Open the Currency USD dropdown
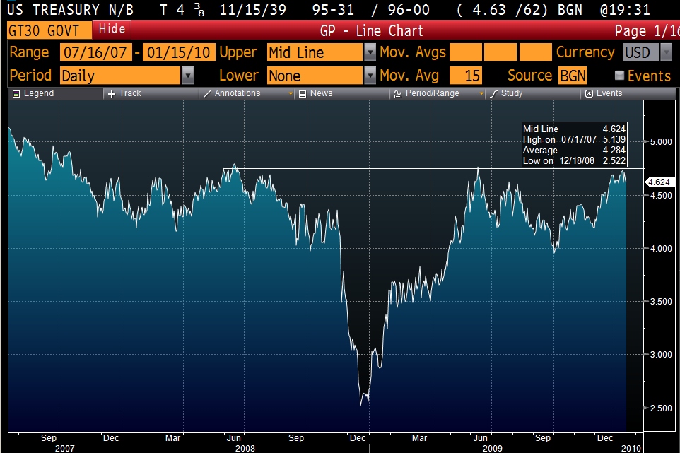The height and width of the screenshot is (453, 680). 666,52
